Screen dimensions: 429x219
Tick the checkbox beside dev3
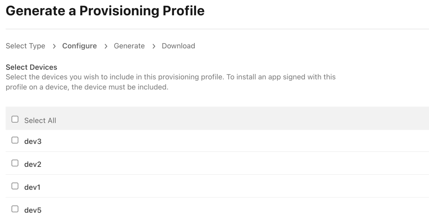(x=15, y=140)
